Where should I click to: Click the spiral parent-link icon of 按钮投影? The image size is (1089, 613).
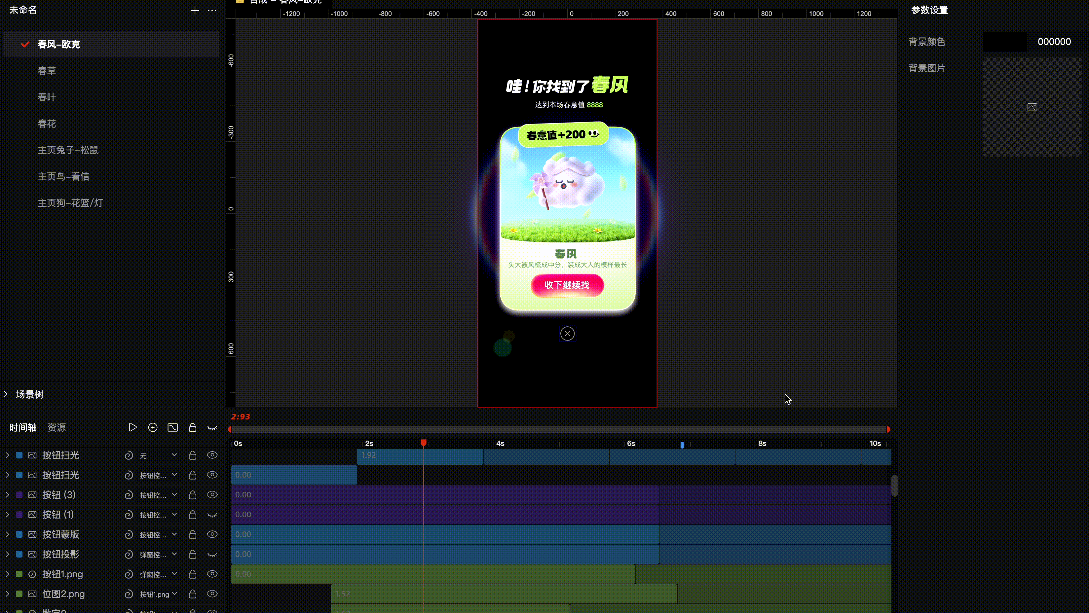129,554
